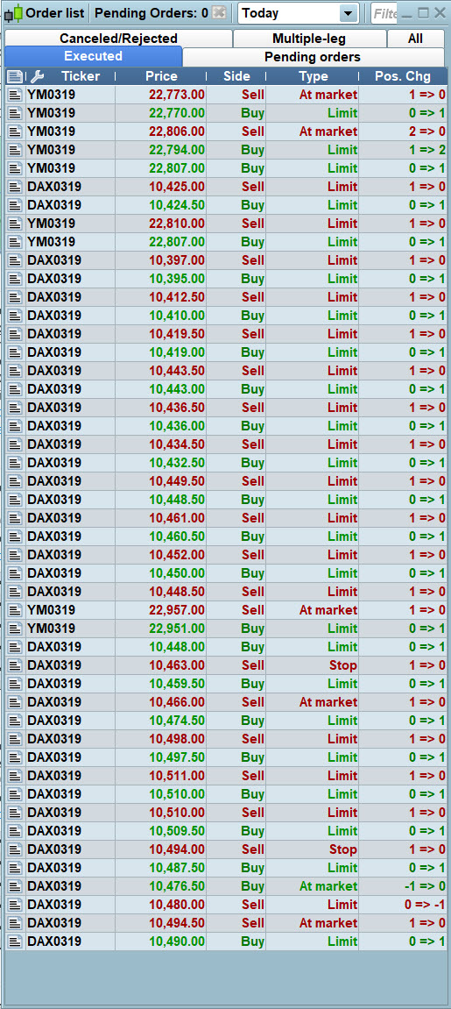Click Buy side in the 10,459.50 row
Screen dimensions: 451x1009
(x=252, y=684)
